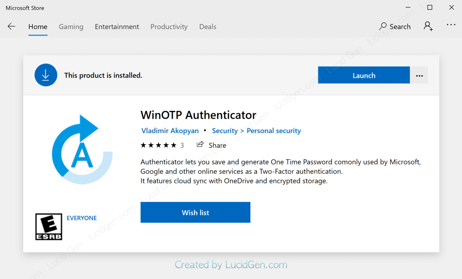Image resolution: width=462 pixels, height=279 pixels.
Task: Open the Home tab
Action: coord(38,27)
